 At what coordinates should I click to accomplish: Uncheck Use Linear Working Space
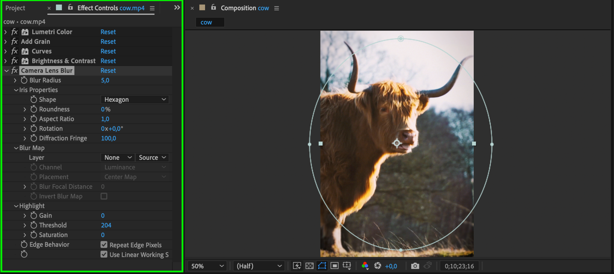(x=104, y=254)
